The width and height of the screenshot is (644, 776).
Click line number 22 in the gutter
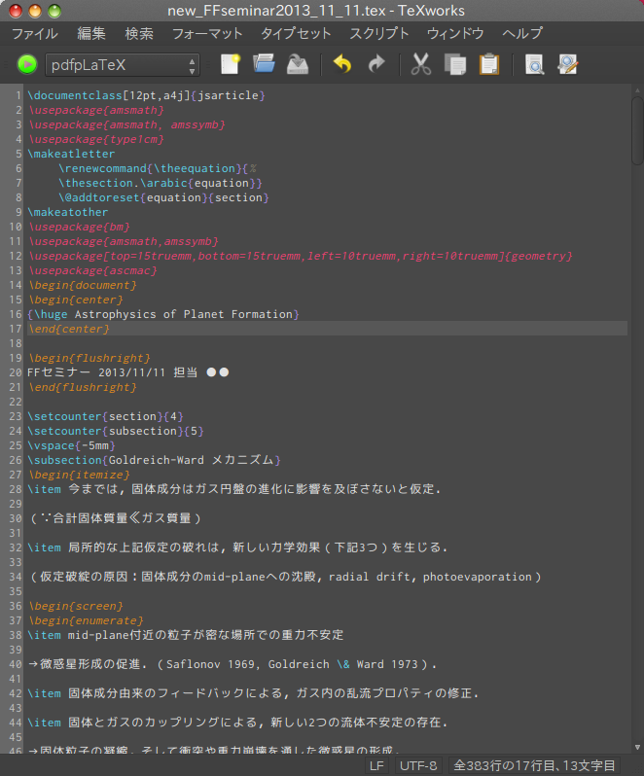(16, 402)
